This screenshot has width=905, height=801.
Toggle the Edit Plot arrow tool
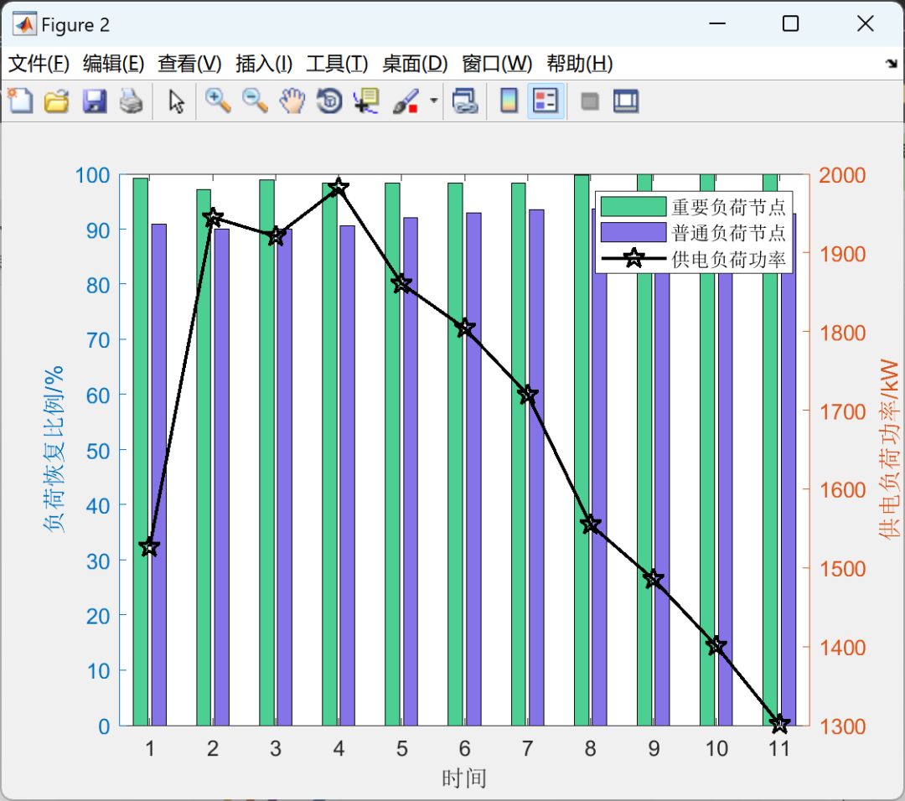177,101
